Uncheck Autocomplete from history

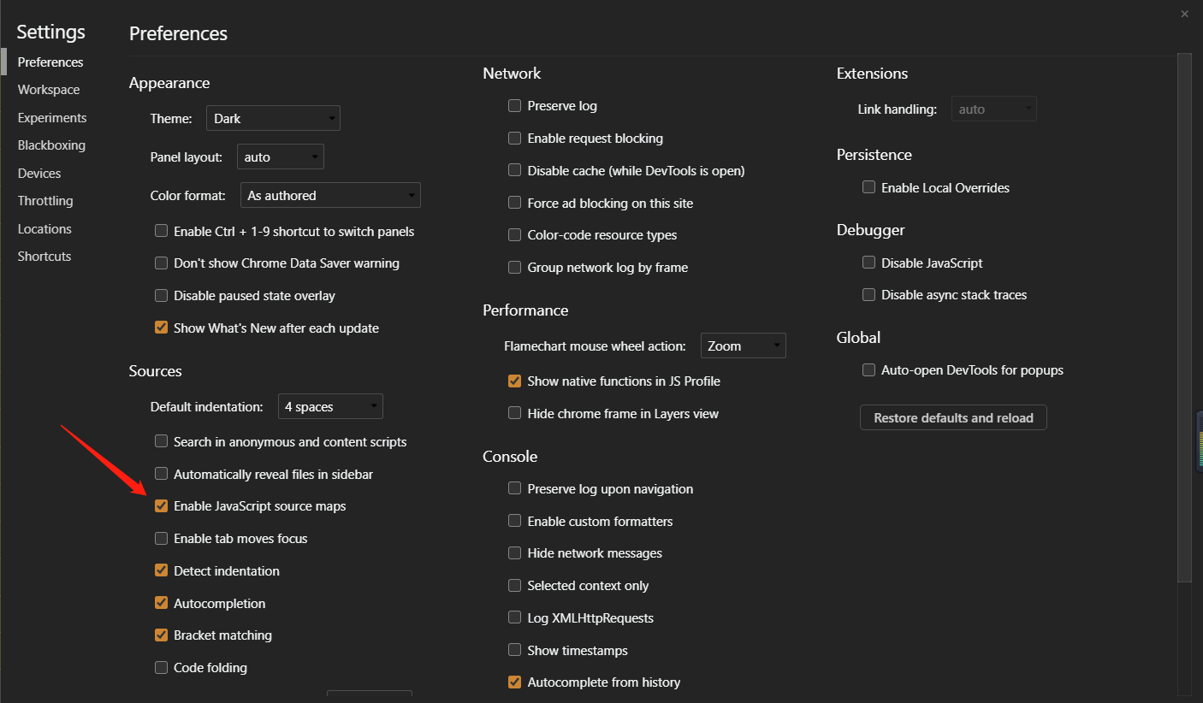514,682
